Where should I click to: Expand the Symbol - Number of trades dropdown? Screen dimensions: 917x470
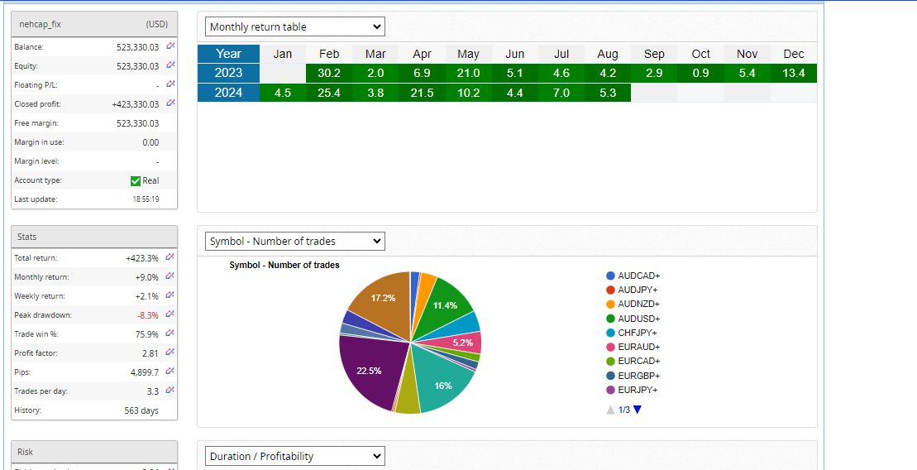(x=294, y=242)
